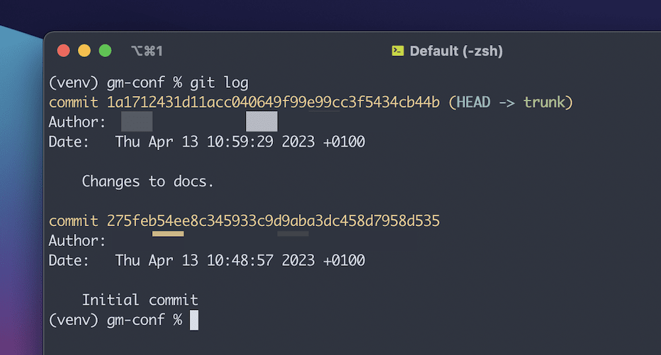Click the light gray redacted email block
Image resolution: width=661 pixels, height=355 pixels.
[x=262, y=122]
